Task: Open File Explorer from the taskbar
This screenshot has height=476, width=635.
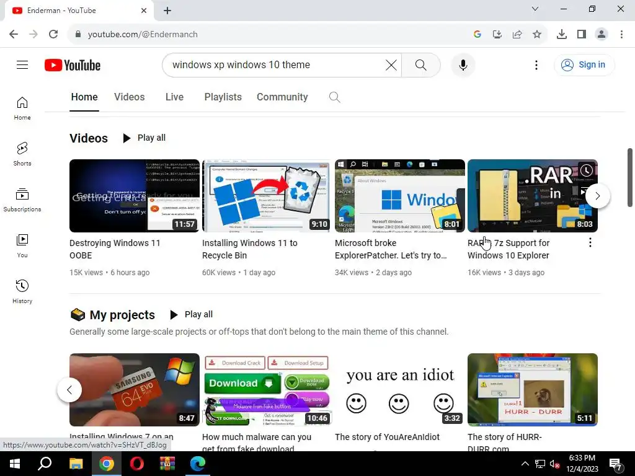Action: point(76,464)
